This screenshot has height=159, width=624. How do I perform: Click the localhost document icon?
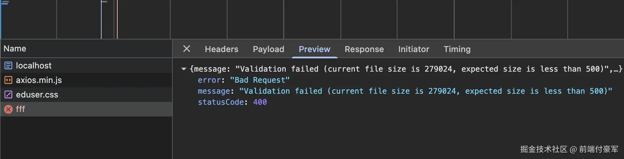click(x=8, y=66)
